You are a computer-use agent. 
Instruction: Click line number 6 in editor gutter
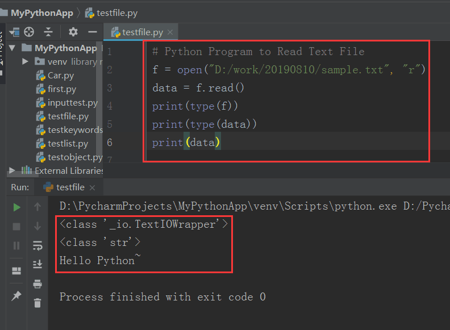click(x=109, y=143)
